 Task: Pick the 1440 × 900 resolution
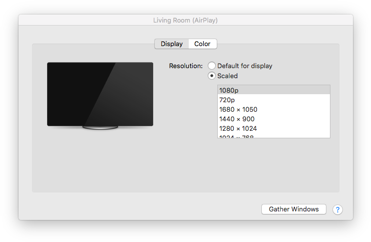[x=273, y=119]
